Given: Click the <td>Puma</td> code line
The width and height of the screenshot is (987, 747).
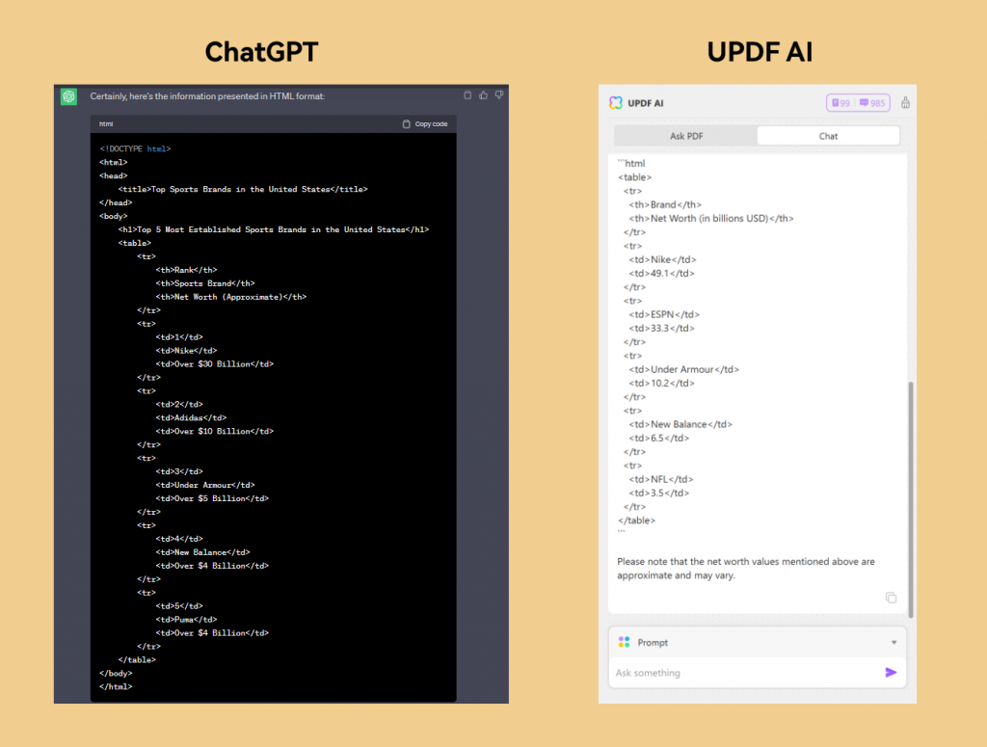Looking at the screenshot, I should tap(186, 619).
